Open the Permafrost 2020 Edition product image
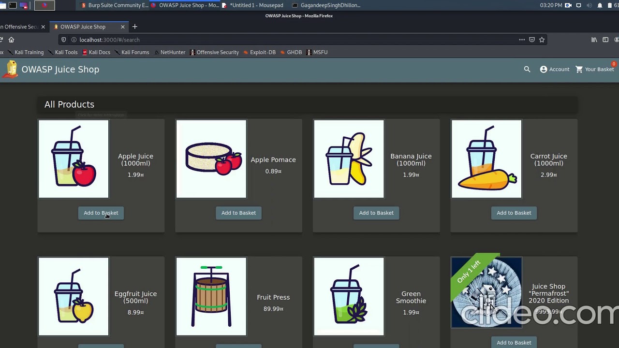 tap(486, 292)
